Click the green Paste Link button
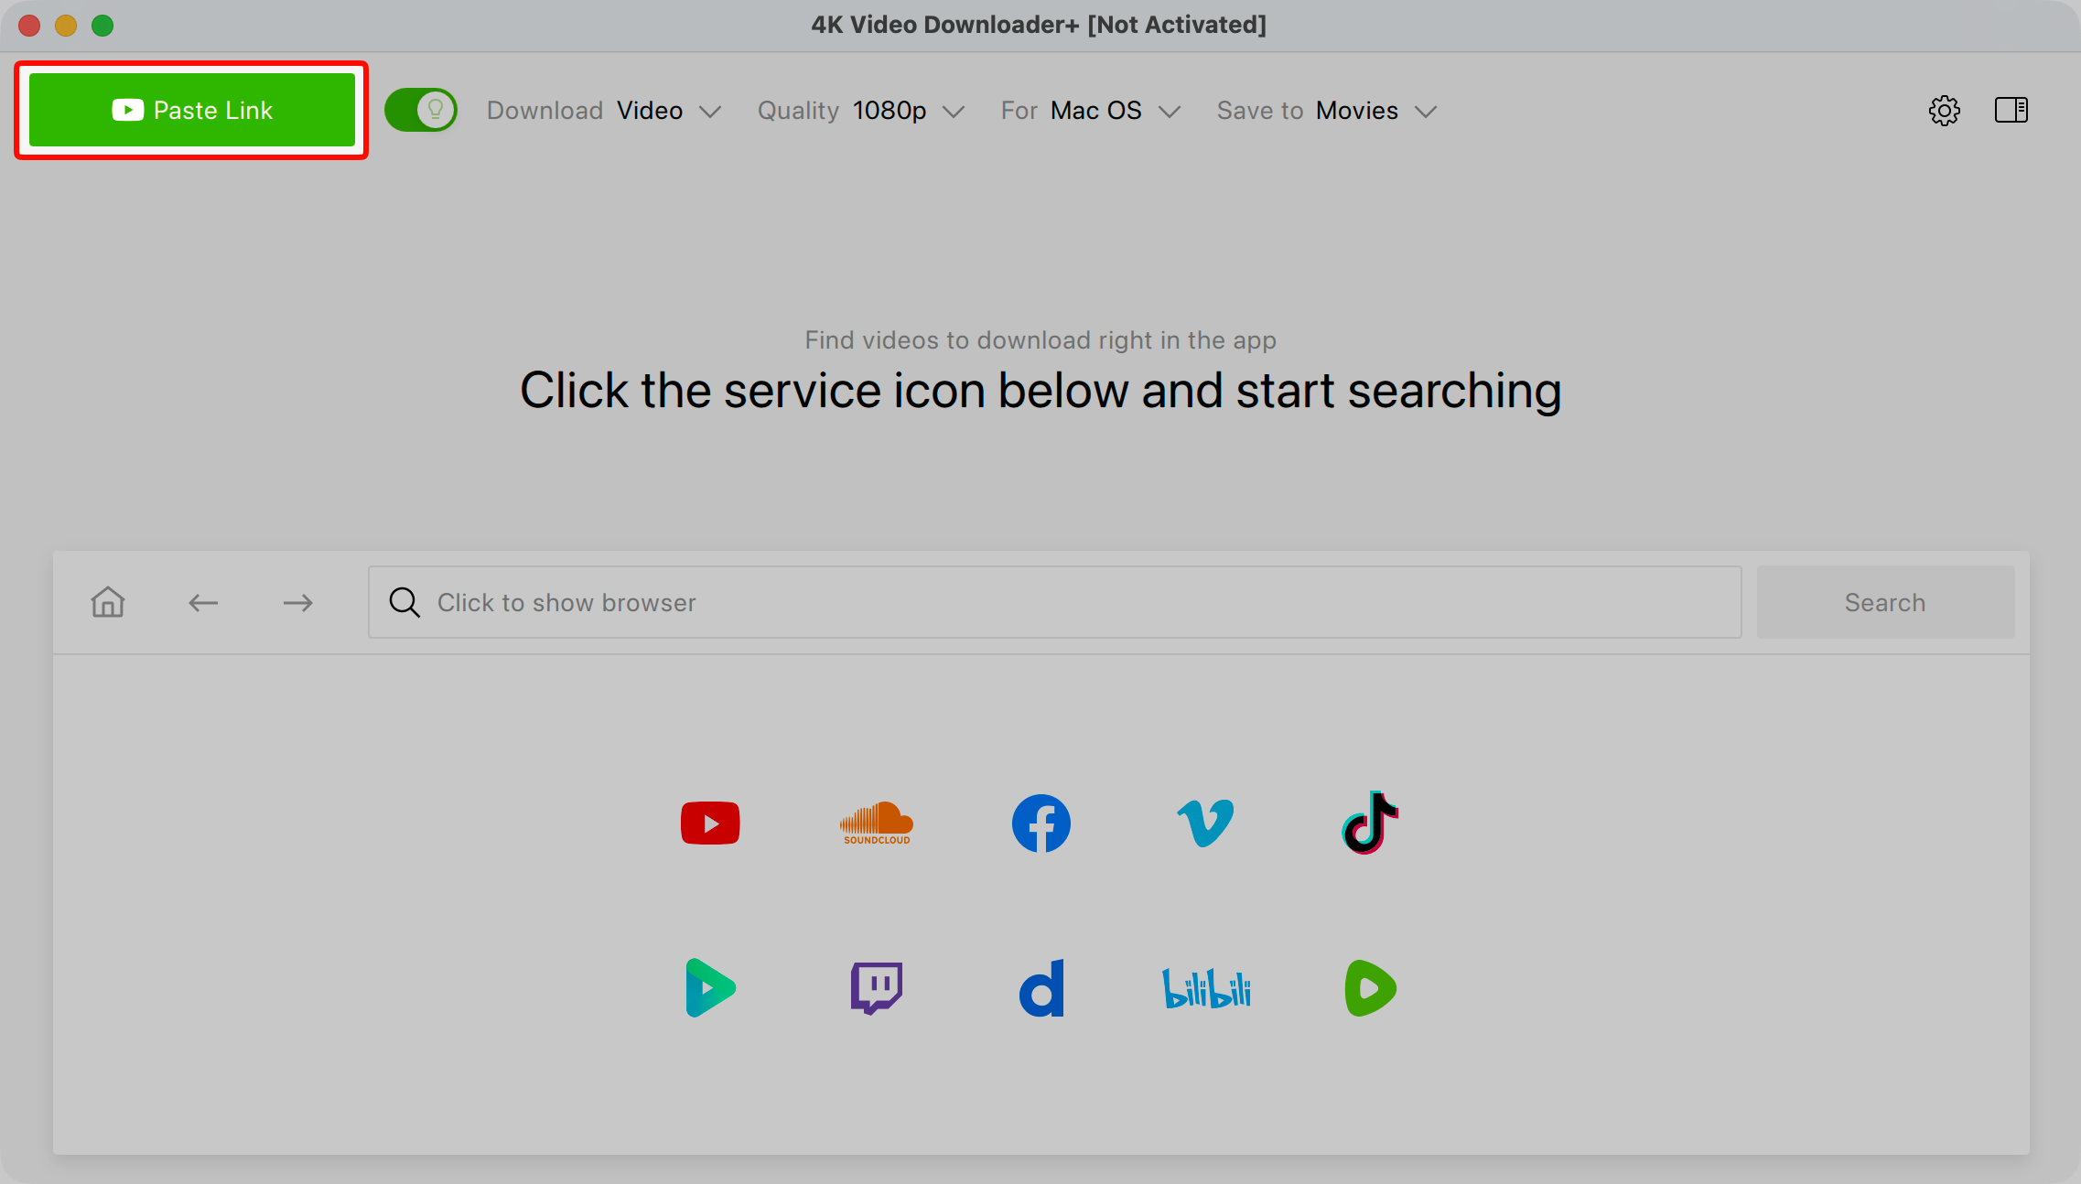This screenshot has width=2081, height=1184. point(192,110)
